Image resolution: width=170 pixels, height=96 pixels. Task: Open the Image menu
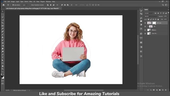[x=13, y=2]
